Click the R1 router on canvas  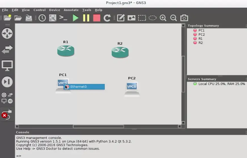click(66, 51)
